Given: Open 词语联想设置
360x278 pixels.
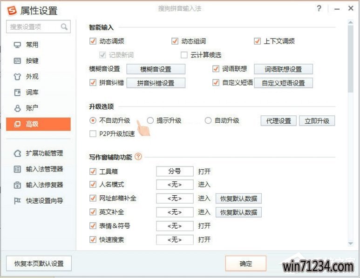Looking at the screenshot, I should point(283,69).
